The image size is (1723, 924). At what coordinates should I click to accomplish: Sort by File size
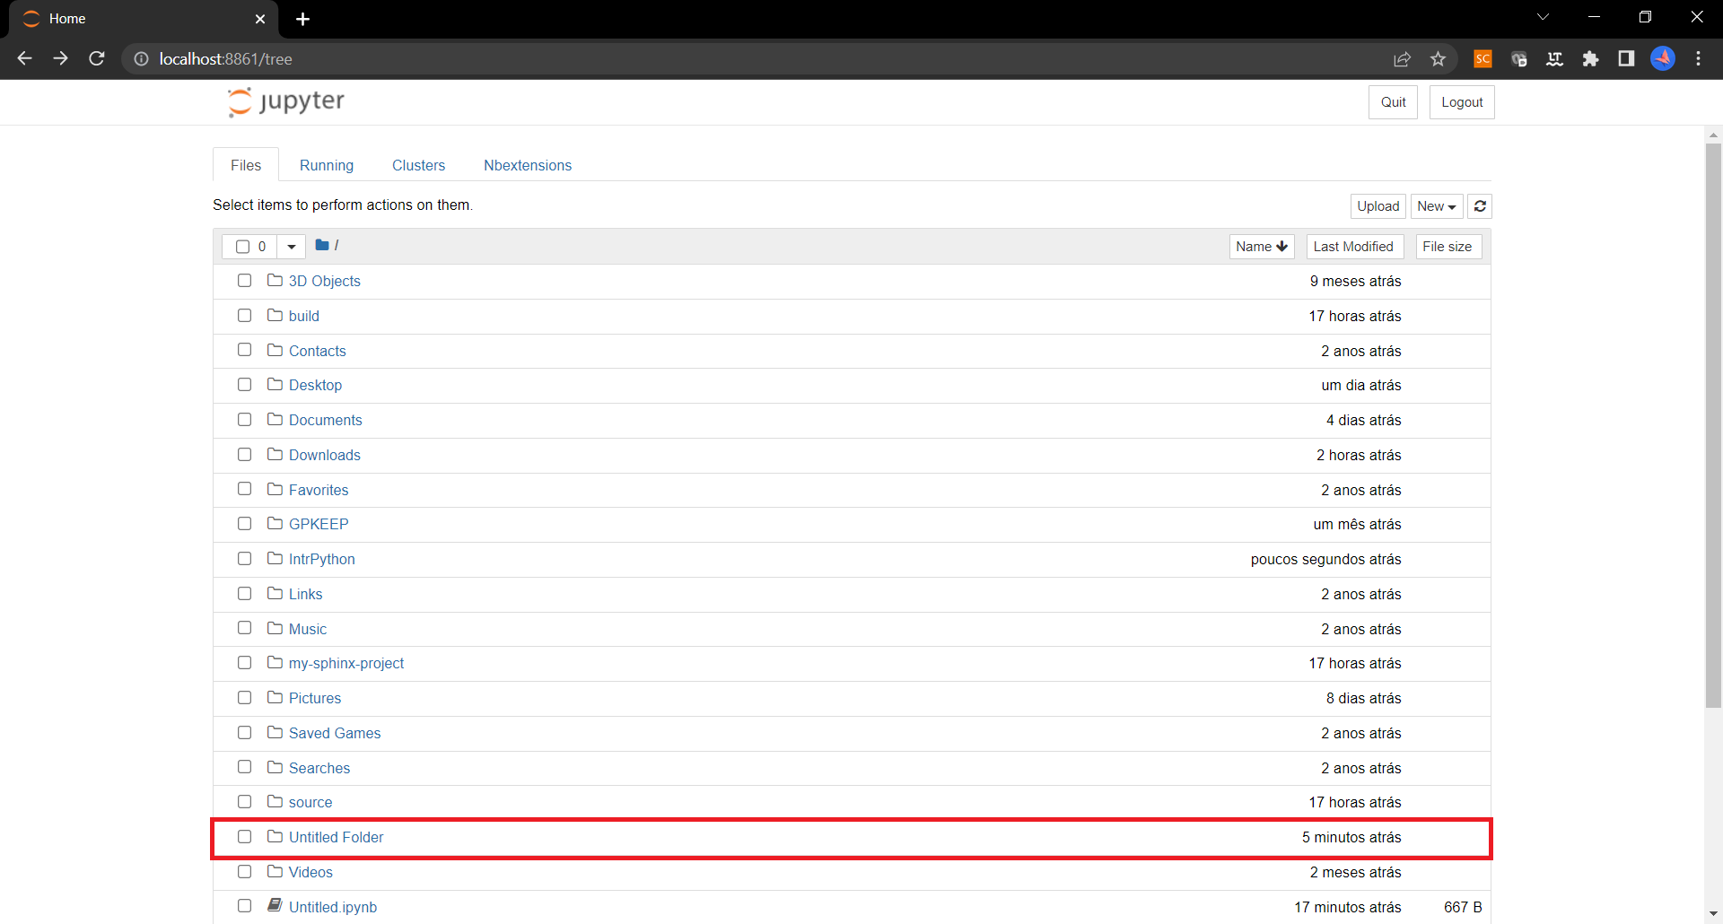click(x=1447, y=247)
